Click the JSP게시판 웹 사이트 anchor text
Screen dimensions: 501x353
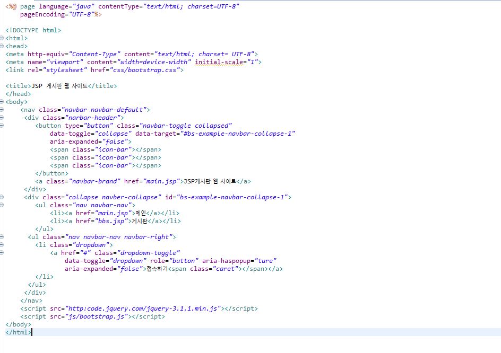tap(210, 181)
